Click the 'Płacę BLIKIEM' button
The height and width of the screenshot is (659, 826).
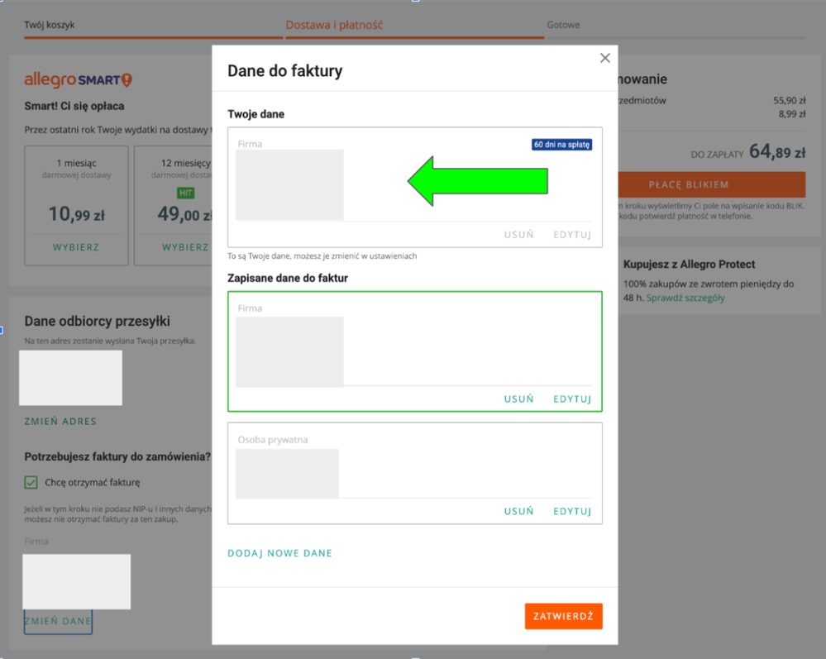[710, 184]
